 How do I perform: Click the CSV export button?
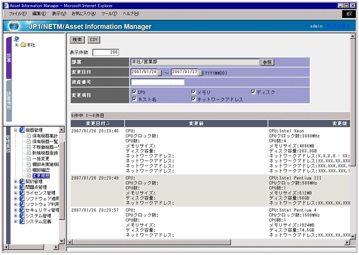(x=94, y=39)
